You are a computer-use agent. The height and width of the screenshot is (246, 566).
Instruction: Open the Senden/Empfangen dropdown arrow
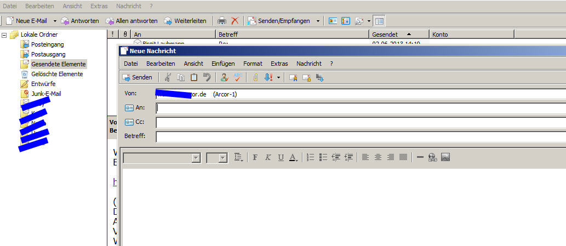(x=318, y=21)
